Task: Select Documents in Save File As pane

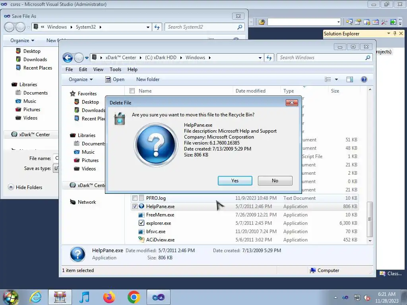Action: pos(35,93)
